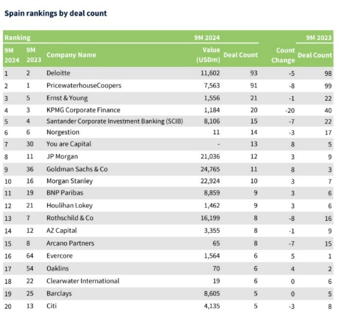The height and width of the screenshot is (316, 339).
Task: Click 'Santander Corporate Investment Banking (SCIB)'
Action: [115, 121]
